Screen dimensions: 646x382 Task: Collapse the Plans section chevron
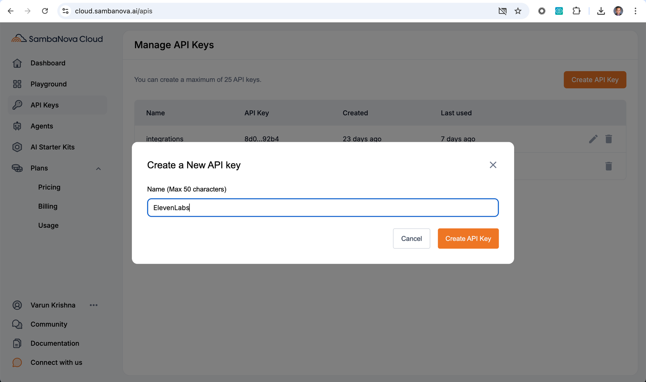tap(98, 168)
